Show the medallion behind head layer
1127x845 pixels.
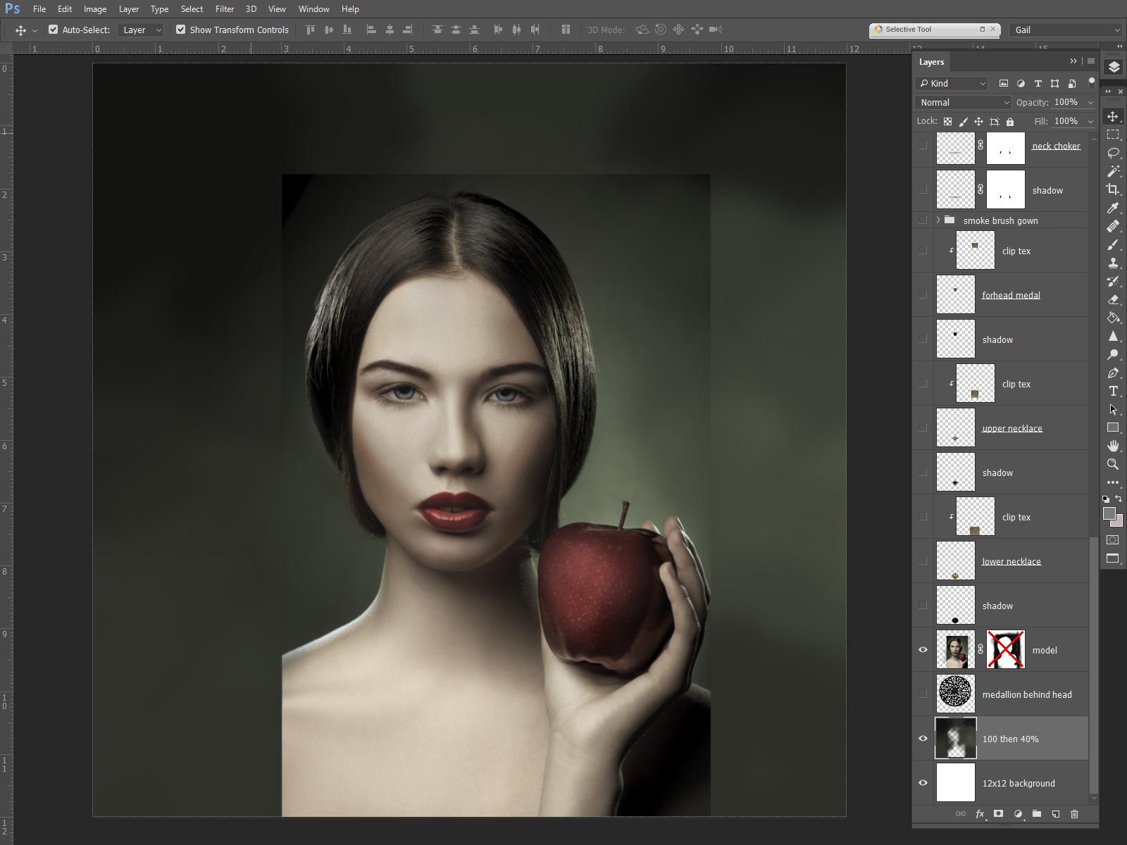click(x=923, y=694)
